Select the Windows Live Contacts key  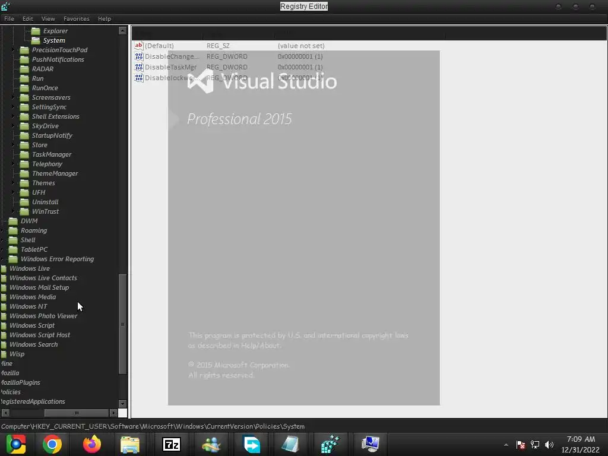tap(43, 278)
